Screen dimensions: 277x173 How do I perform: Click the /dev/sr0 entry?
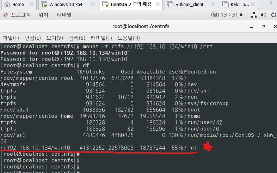(13, 135)
